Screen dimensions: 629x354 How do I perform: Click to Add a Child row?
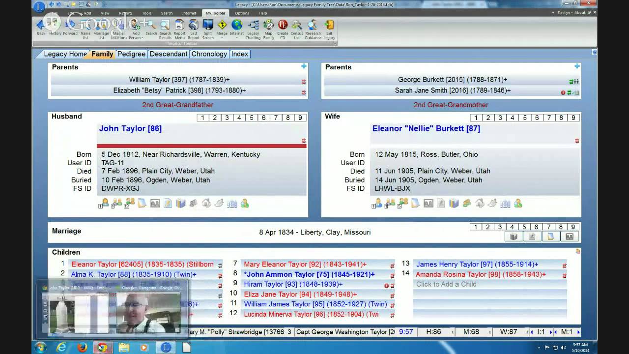coord(490,284)
